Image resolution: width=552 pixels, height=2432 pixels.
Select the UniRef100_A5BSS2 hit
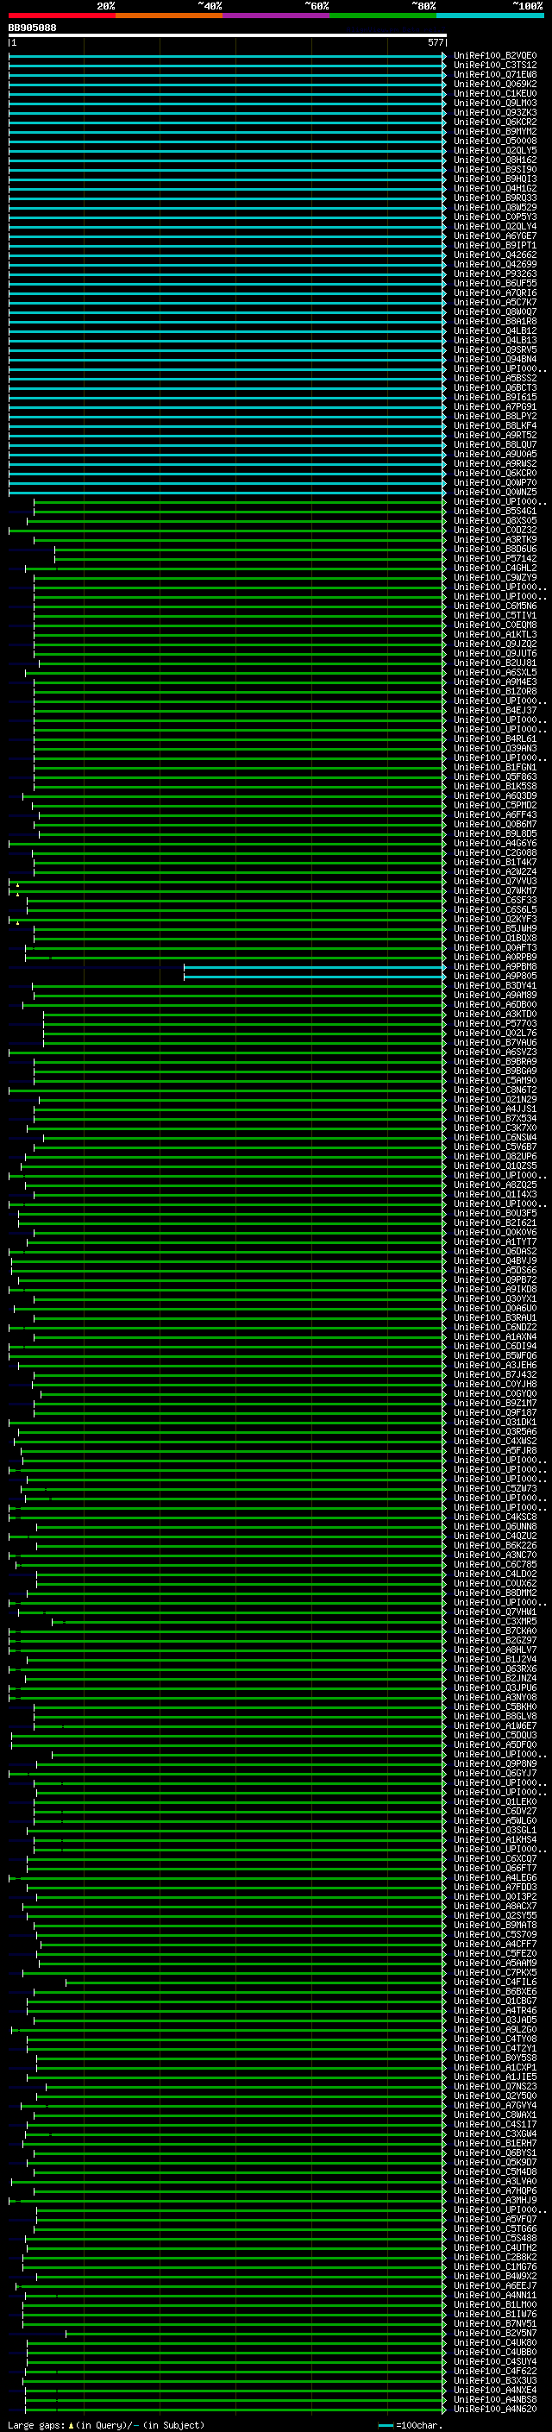point(495,379)
